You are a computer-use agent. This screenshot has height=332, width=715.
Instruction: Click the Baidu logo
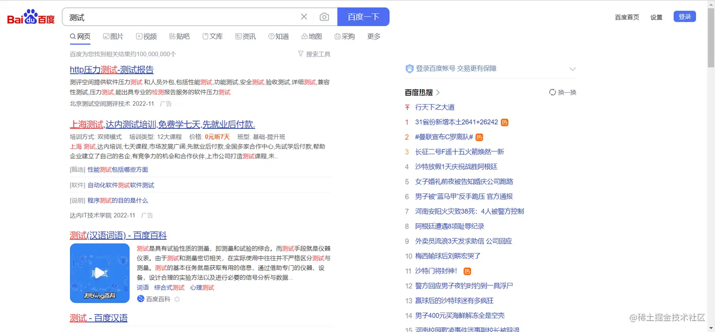(31, 17)
